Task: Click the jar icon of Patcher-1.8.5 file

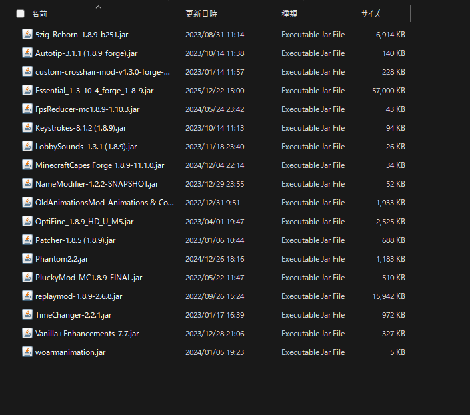Action: pos(27,240)
